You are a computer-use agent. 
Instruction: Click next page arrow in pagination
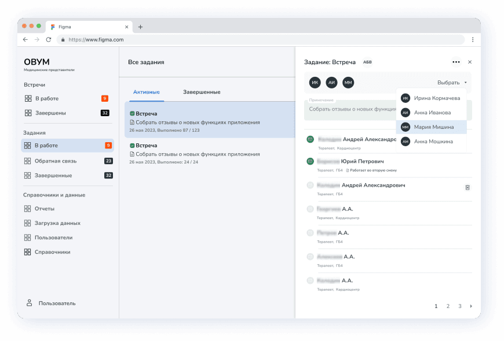click(471, 306)
